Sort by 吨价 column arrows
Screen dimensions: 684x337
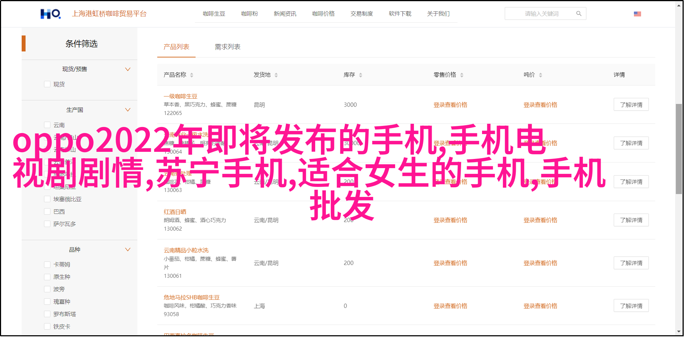point(541,75)
